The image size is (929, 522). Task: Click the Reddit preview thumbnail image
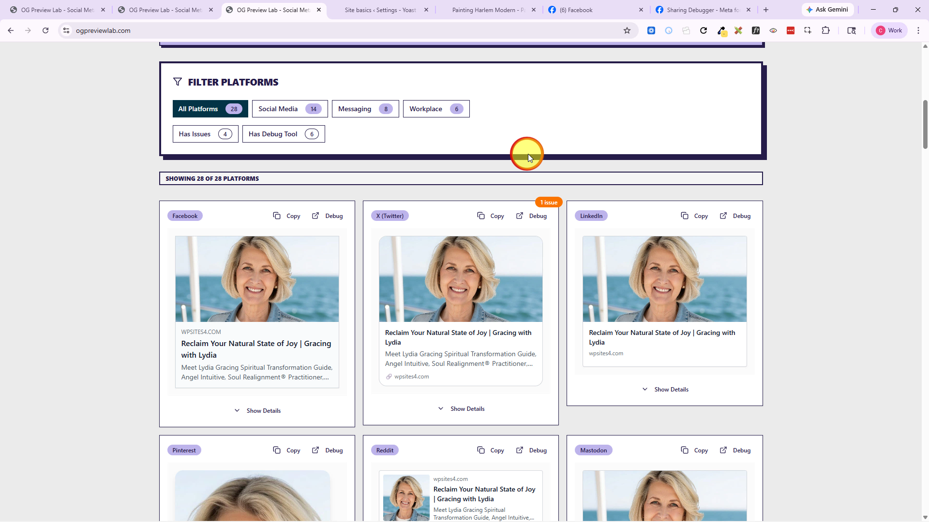click(x=406, y=498)
